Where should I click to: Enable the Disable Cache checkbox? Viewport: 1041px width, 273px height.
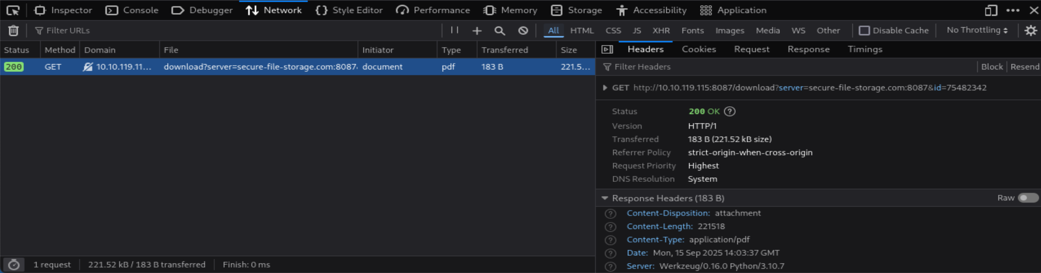(864, 31)
